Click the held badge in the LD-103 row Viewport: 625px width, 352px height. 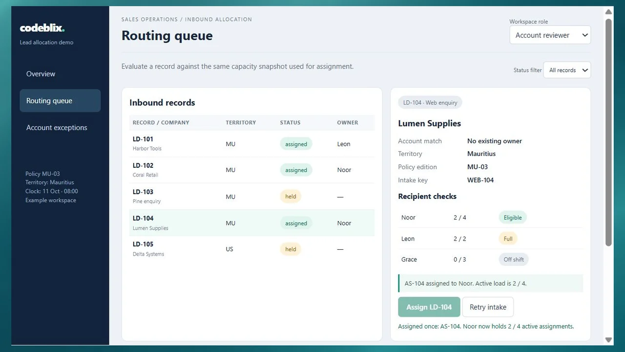(291, 197)
